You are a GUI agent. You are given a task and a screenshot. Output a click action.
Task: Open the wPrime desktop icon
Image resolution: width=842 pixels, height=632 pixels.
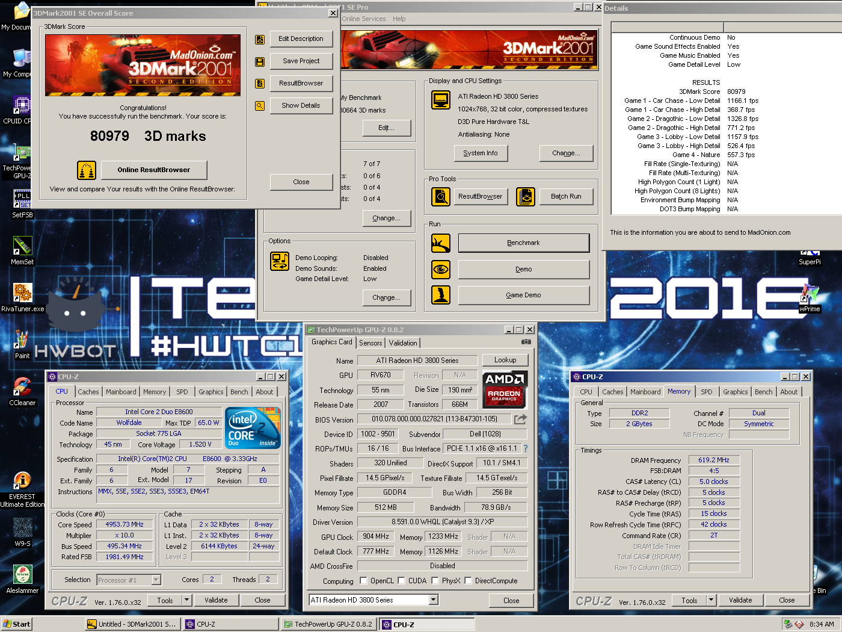point(810,298)
